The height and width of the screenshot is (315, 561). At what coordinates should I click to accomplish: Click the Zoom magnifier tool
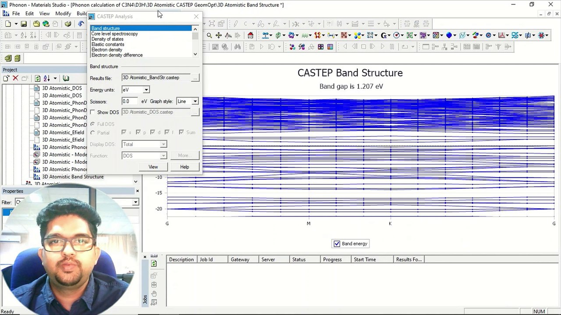tap(209, 35)
